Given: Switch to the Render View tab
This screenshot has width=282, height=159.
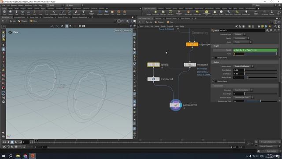Looking at the screenshot, I should coord(33,17).
